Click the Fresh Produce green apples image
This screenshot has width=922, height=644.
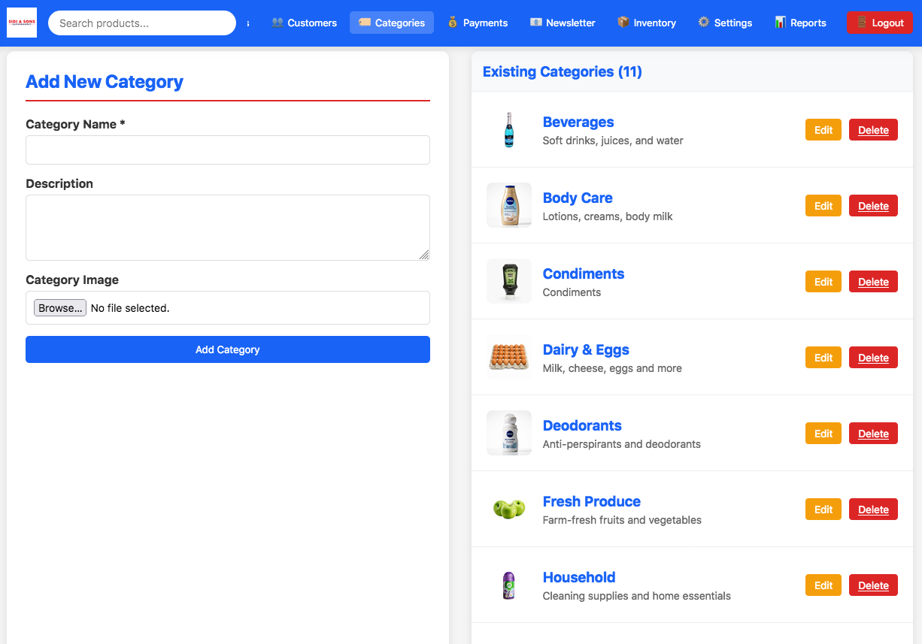pos(509,509)
